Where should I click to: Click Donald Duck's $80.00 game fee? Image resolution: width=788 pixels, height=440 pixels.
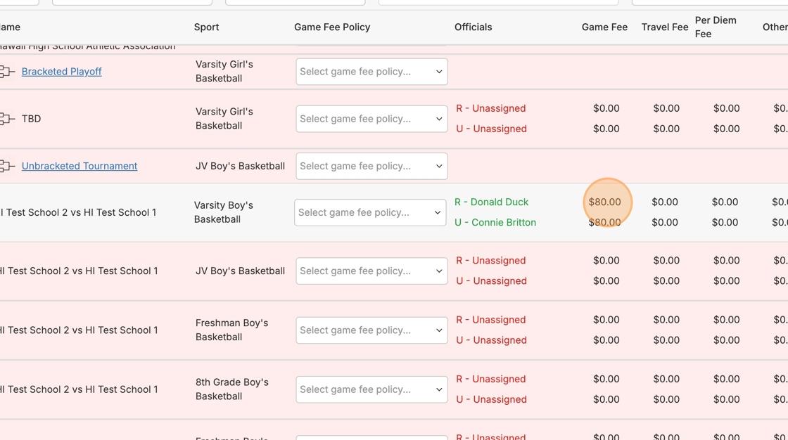pyautogui.click(x=605, y=202)
